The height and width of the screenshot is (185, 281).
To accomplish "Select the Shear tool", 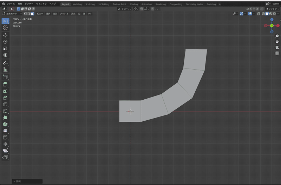I will pos(5,150).
